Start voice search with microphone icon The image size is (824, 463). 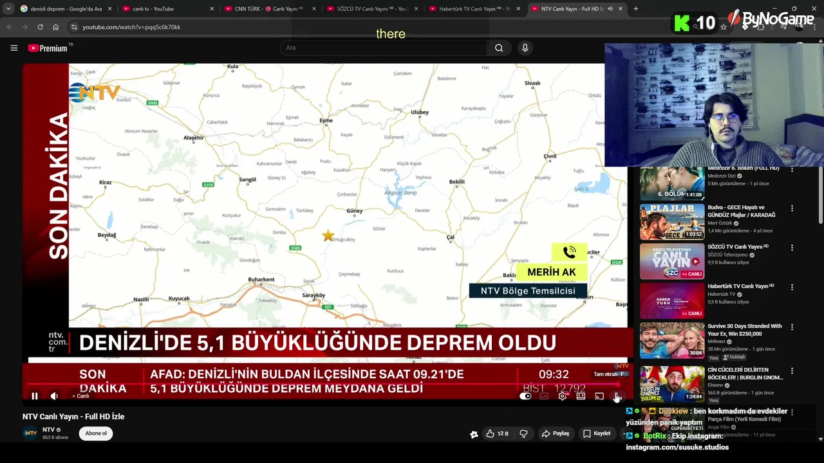pos(525,48)
